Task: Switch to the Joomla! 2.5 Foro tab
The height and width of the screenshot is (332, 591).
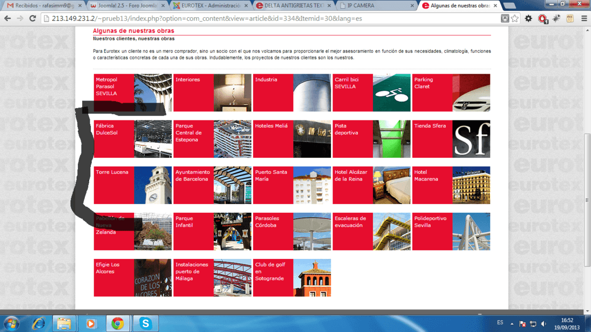Action: 127,6
